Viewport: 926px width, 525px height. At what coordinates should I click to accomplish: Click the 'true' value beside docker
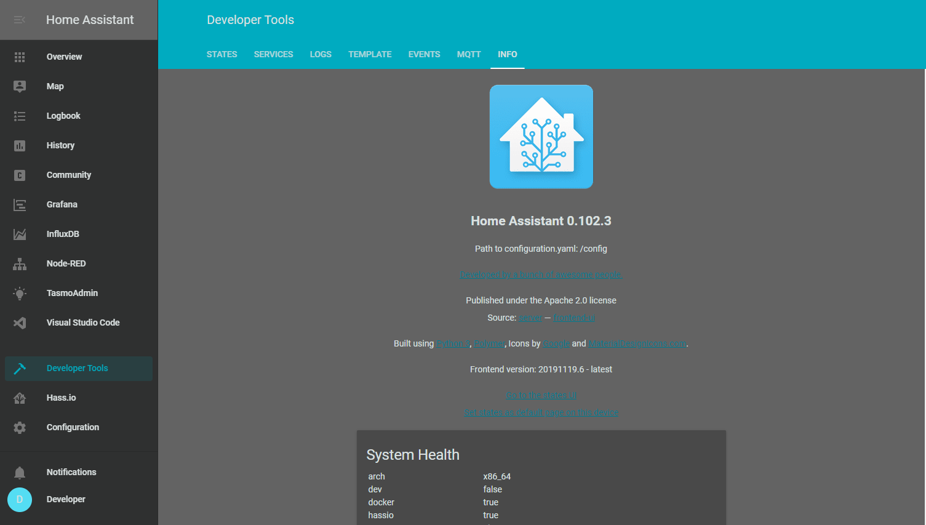[491, 502]
